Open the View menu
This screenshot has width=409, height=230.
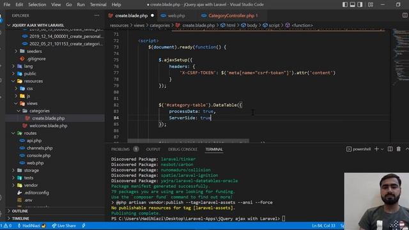56,4
